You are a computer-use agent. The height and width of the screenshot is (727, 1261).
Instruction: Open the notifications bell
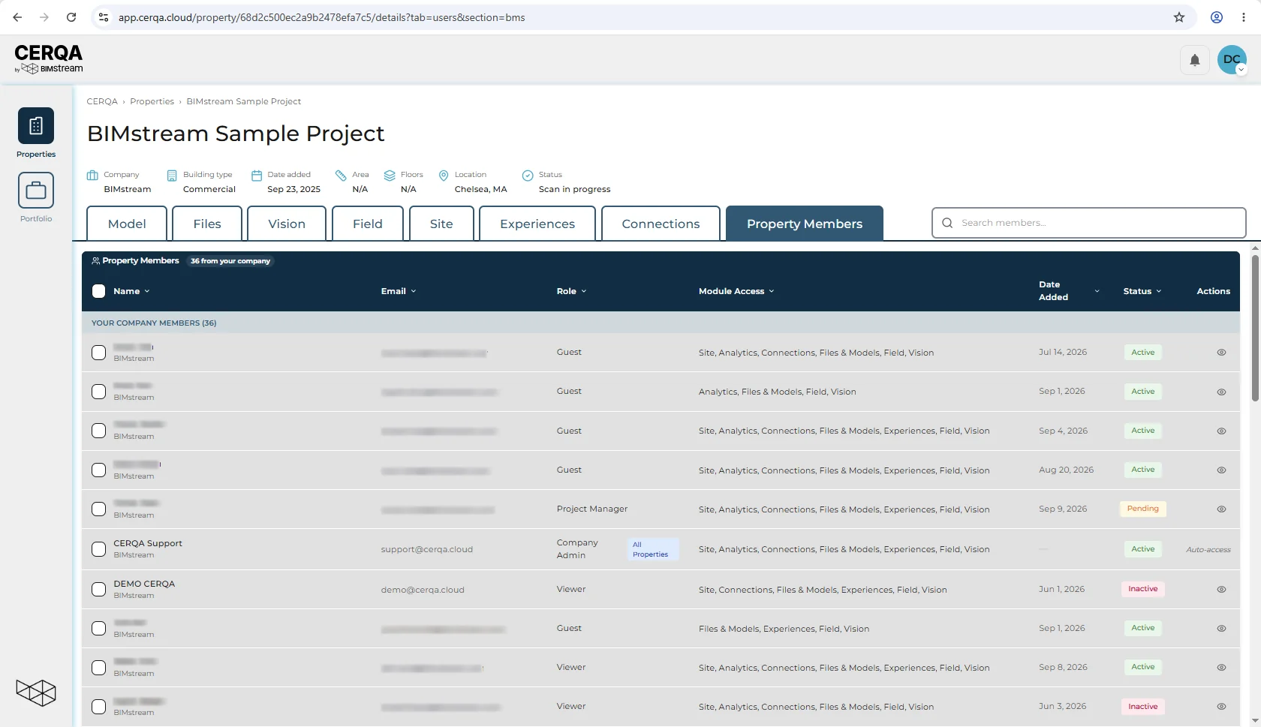(1195, 60)
